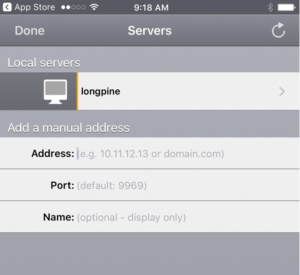Open the longpine server row
300x275 pixels.
coord(150,91)
